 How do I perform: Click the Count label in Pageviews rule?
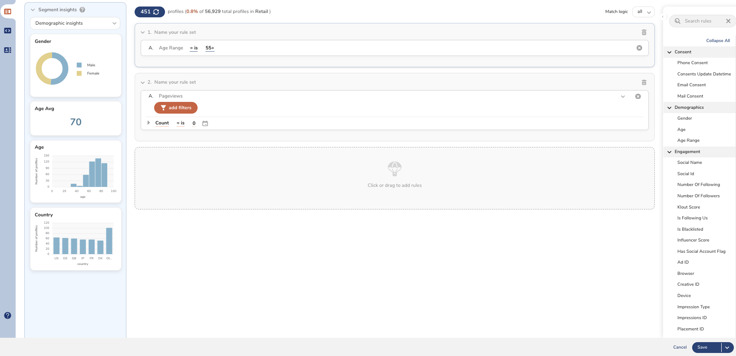pos(162,123)
